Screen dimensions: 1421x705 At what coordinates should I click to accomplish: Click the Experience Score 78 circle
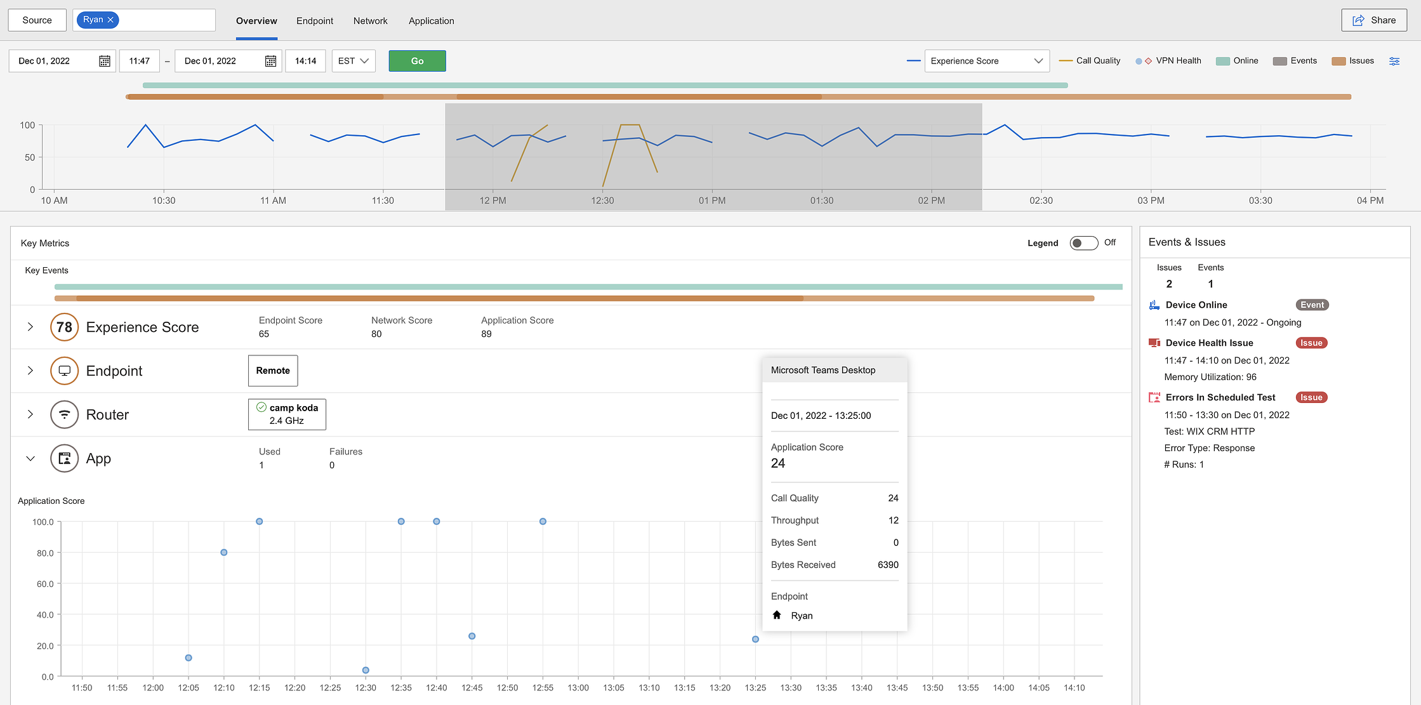click(64, 327)
